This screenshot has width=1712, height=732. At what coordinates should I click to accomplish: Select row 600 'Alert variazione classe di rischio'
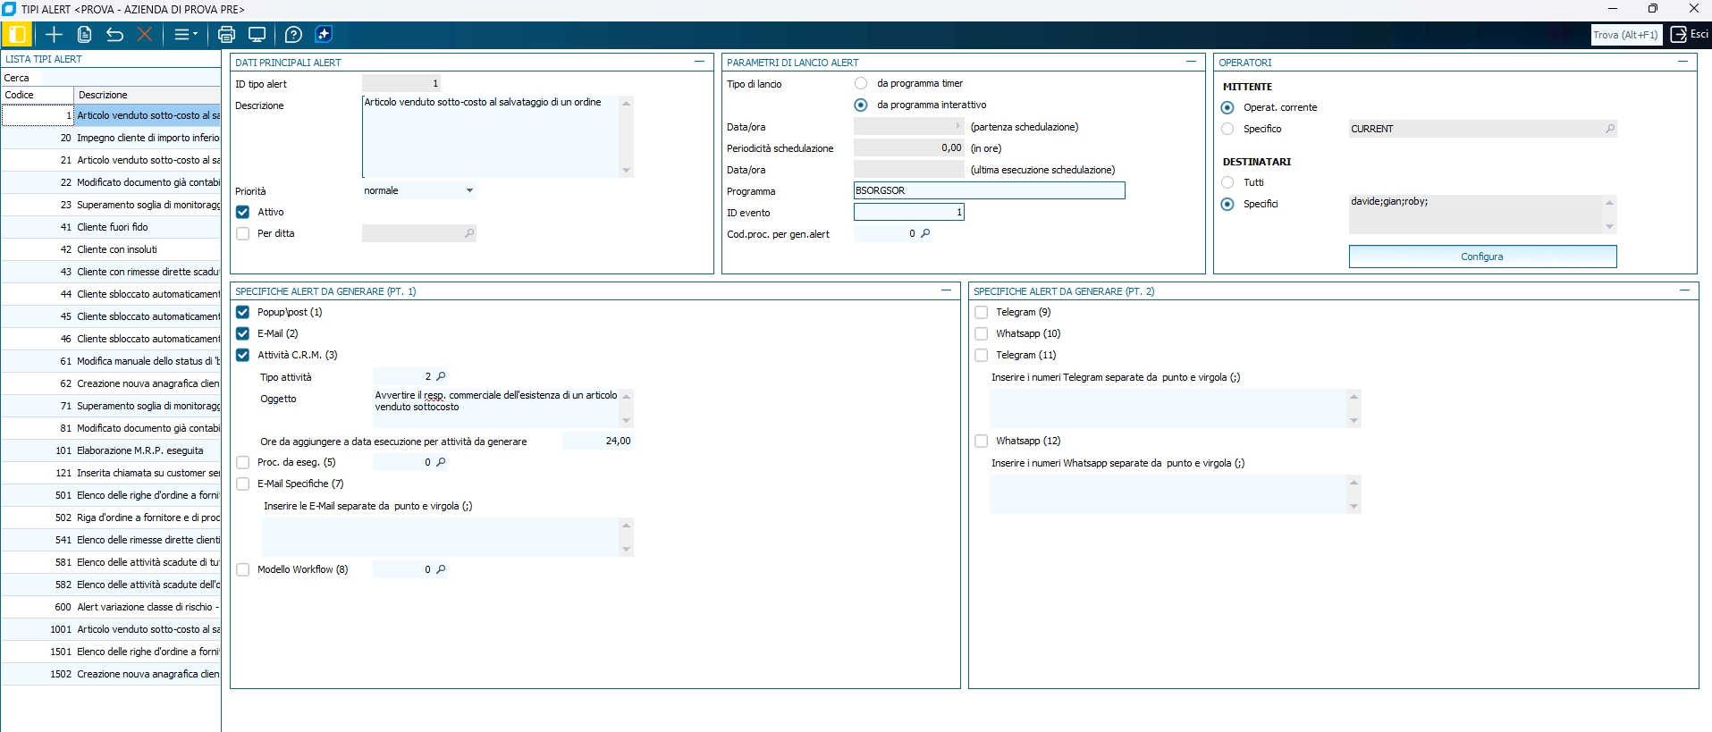111,607
